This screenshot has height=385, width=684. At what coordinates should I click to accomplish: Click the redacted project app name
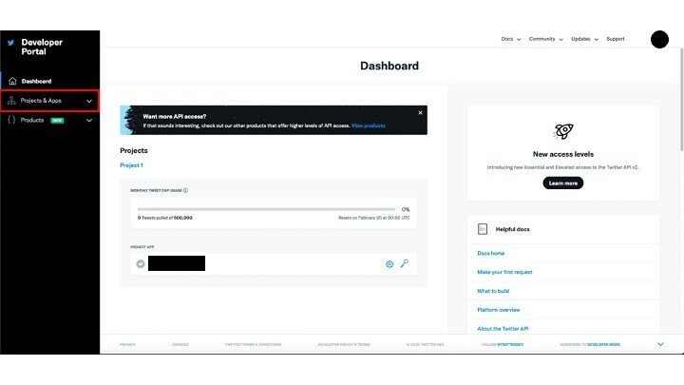click(x=177, y=263)
